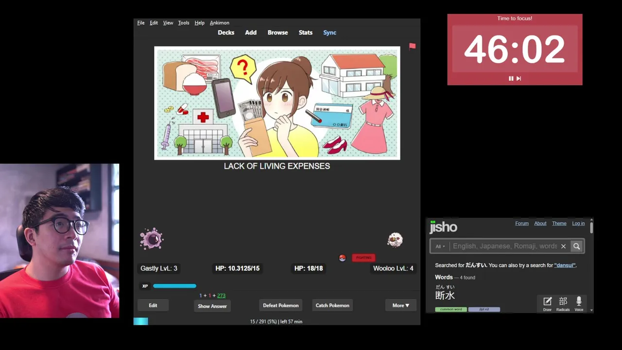Click the XP progress bar

[x=174, y=286]
